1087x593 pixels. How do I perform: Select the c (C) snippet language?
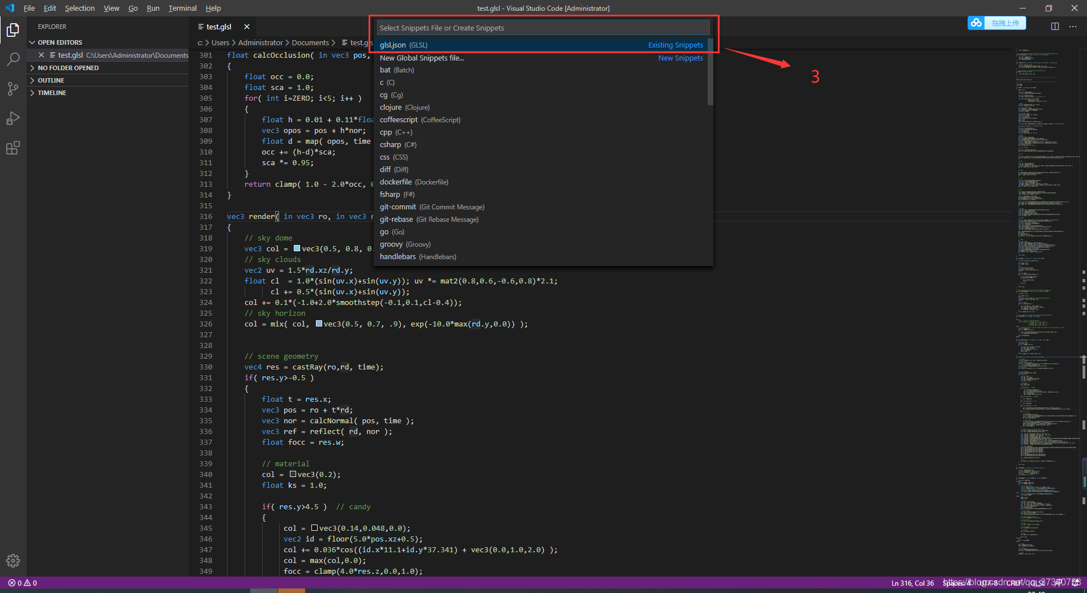pyautogui.click(x=541, y=83)
